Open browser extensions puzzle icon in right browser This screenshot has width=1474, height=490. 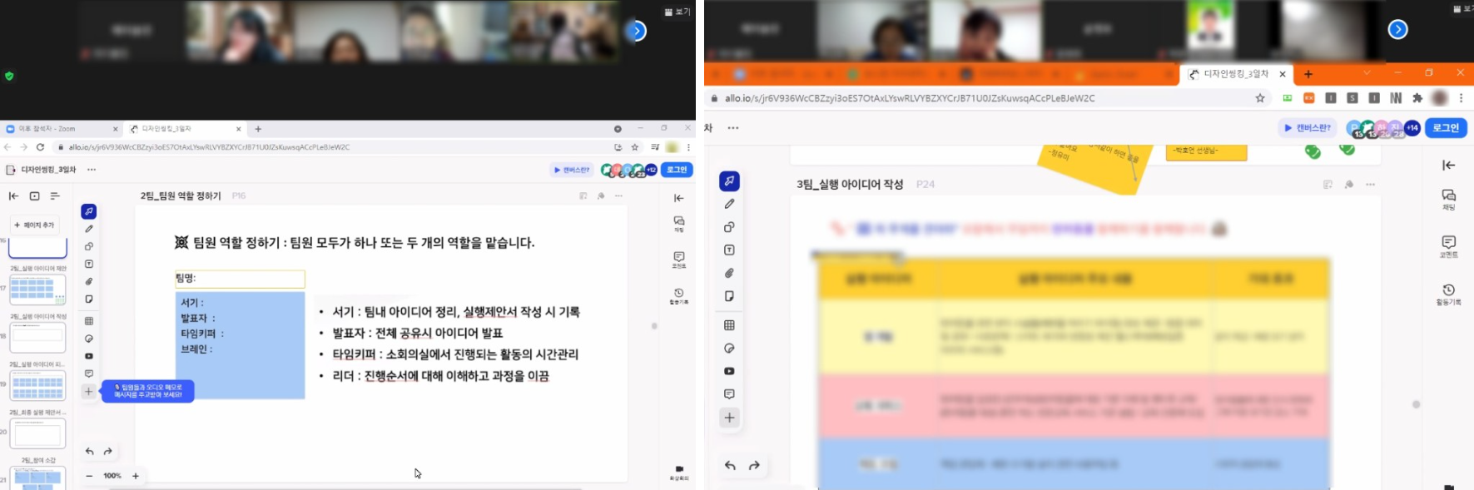point(1417,98)
